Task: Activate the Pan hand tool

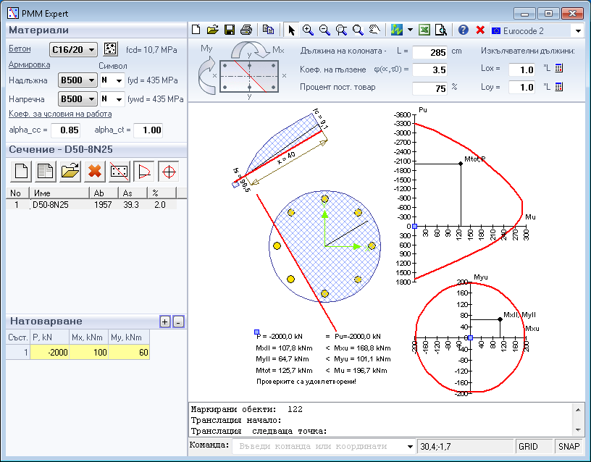Action: point(374,30)
